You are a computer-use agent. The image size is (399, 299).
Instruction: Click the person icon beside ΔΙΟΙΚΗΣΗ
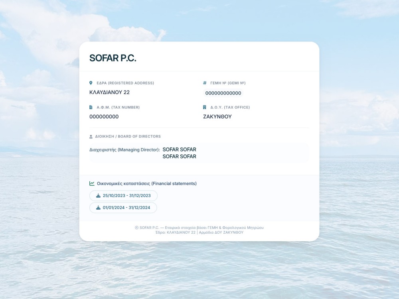(x=91, y=136)
